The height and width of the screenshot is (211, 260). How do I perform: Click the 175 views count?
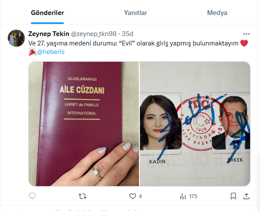[193, 196]
